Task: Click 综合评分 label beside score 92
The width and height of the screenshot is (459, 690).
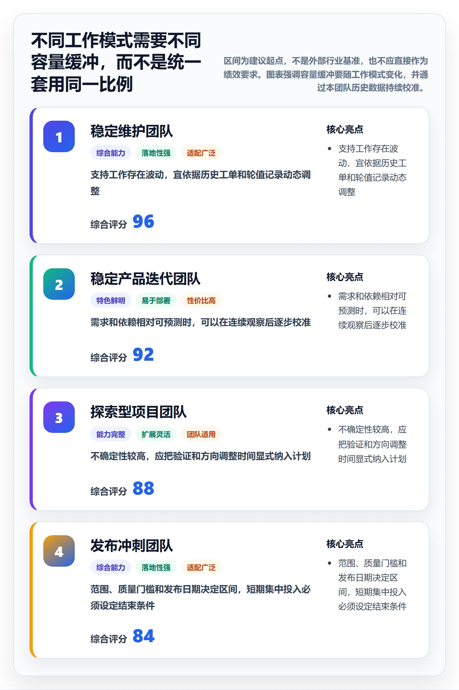Action: click(109, 357)
